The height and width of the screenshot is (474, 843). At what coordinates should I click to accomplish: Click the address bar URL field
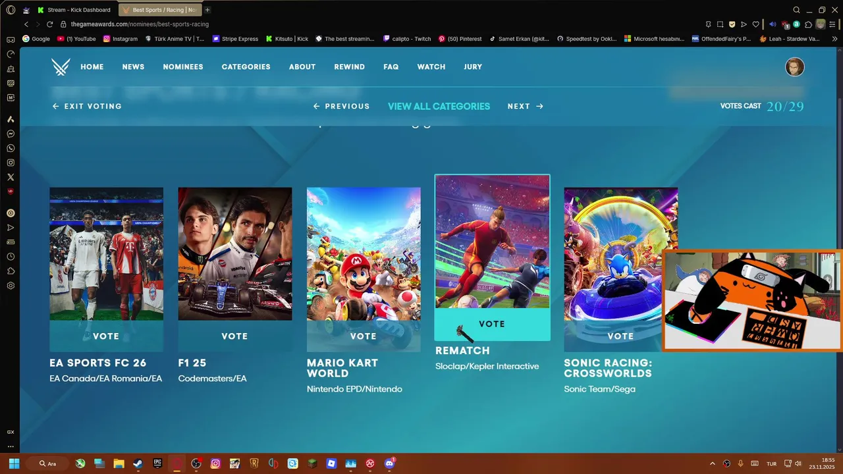(x=379, y=24)
